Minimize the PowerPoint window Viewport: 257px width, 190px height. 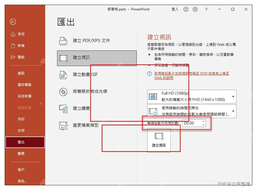tap(220, 9)
